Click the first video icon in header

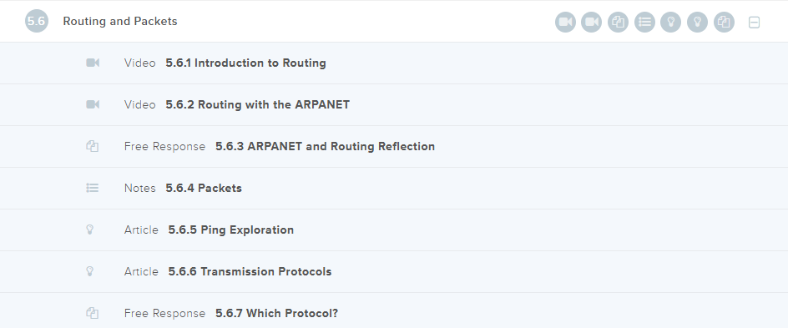565,22
